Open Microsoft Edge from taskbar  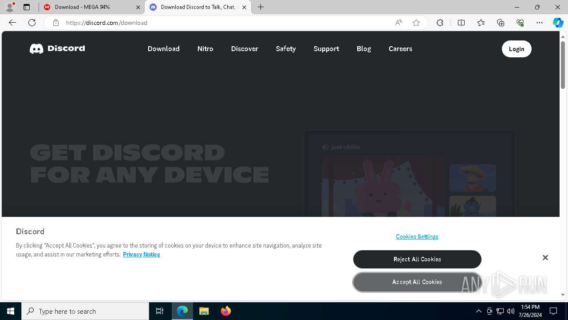(182, 311)
